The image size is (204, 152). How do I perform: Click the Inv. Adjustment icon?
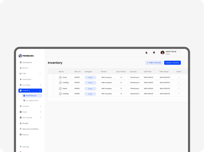point(24,101)
